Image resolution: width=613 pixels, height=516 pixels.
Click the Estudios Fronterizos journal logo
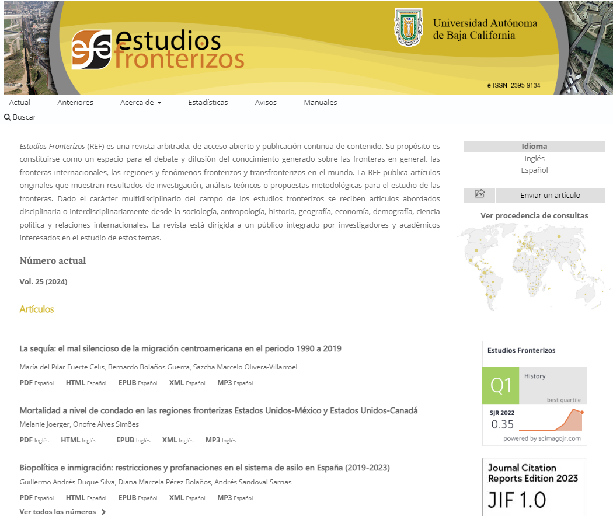pos(157,49)
